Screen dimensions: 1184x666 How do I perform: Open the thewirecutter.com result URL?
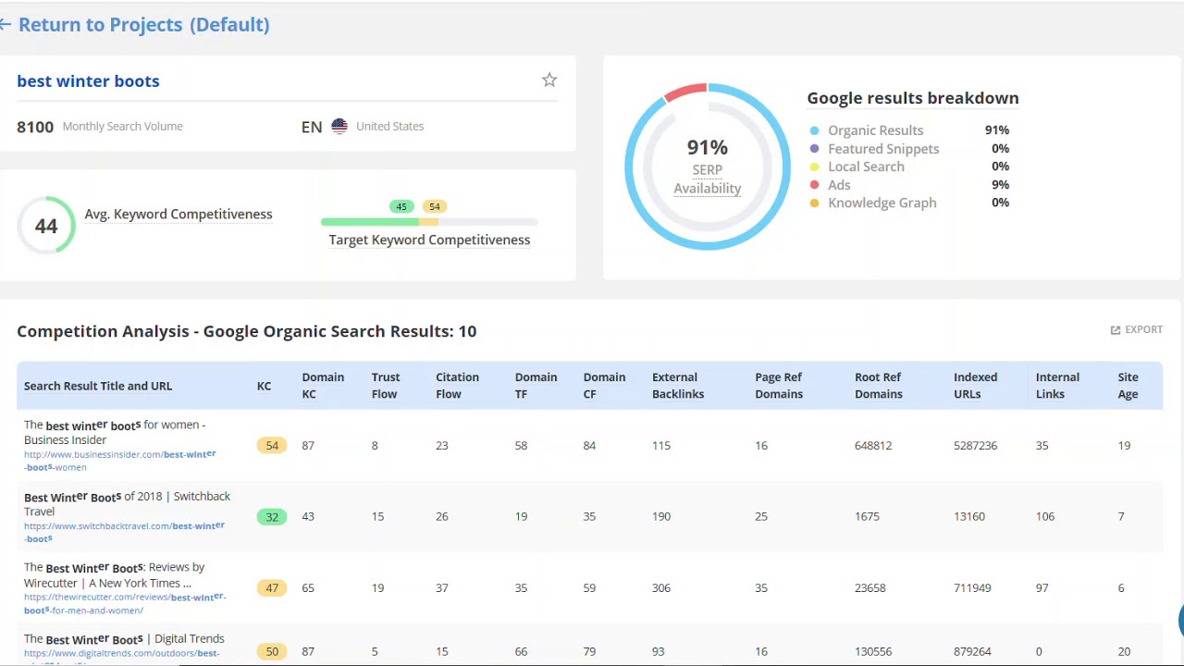(x=125, y=603)
